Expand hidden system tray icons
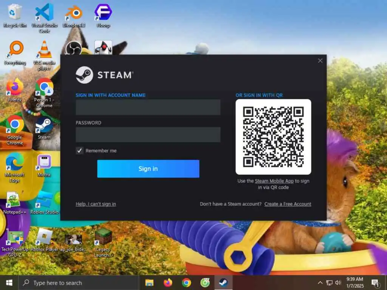Image resolution: width=387 pixels, height=290 pixels. coord(320,282)
